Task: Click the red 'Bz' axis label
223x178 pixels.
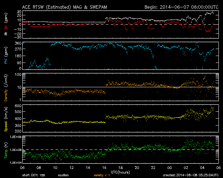Action: [6, 27]
